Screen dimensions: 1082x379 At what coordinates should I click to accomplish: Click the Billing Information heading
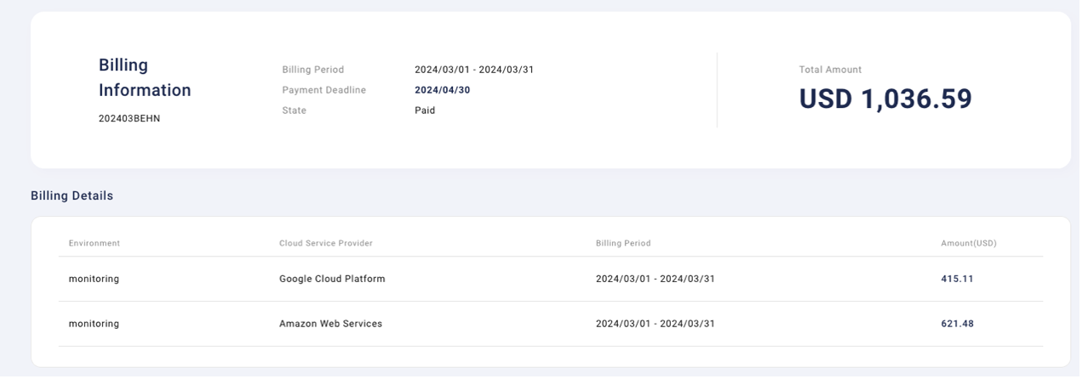tap(145, 77)
